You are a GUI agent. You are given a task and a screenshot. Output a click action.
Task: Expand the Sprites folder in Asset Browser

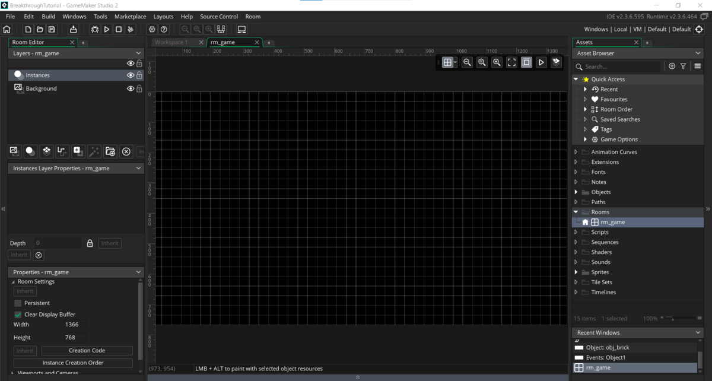point(575,272)
